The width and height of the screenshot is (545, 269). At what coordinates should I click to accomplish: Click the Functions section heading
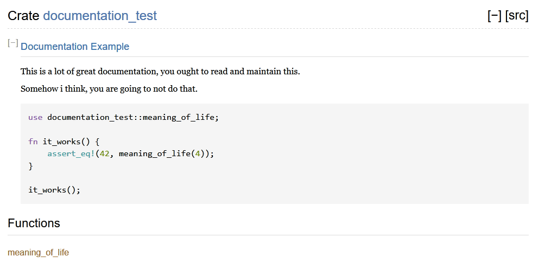[x=34, y=223]
